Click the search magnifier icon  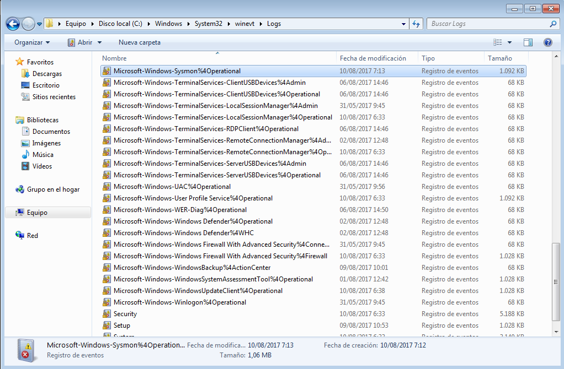point(553,24)
